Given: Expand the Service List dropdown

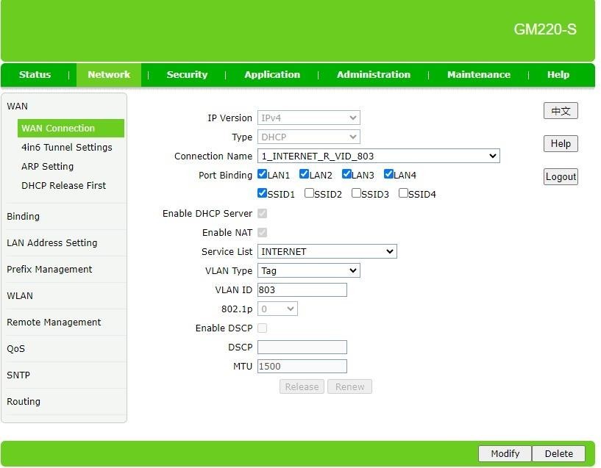Looking at the screenshot, I should click(327, 251).
